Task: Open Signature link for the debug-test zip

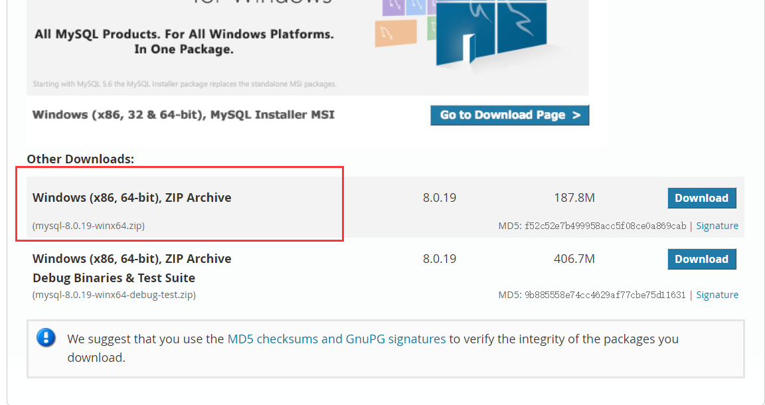Action: [717, 295]
